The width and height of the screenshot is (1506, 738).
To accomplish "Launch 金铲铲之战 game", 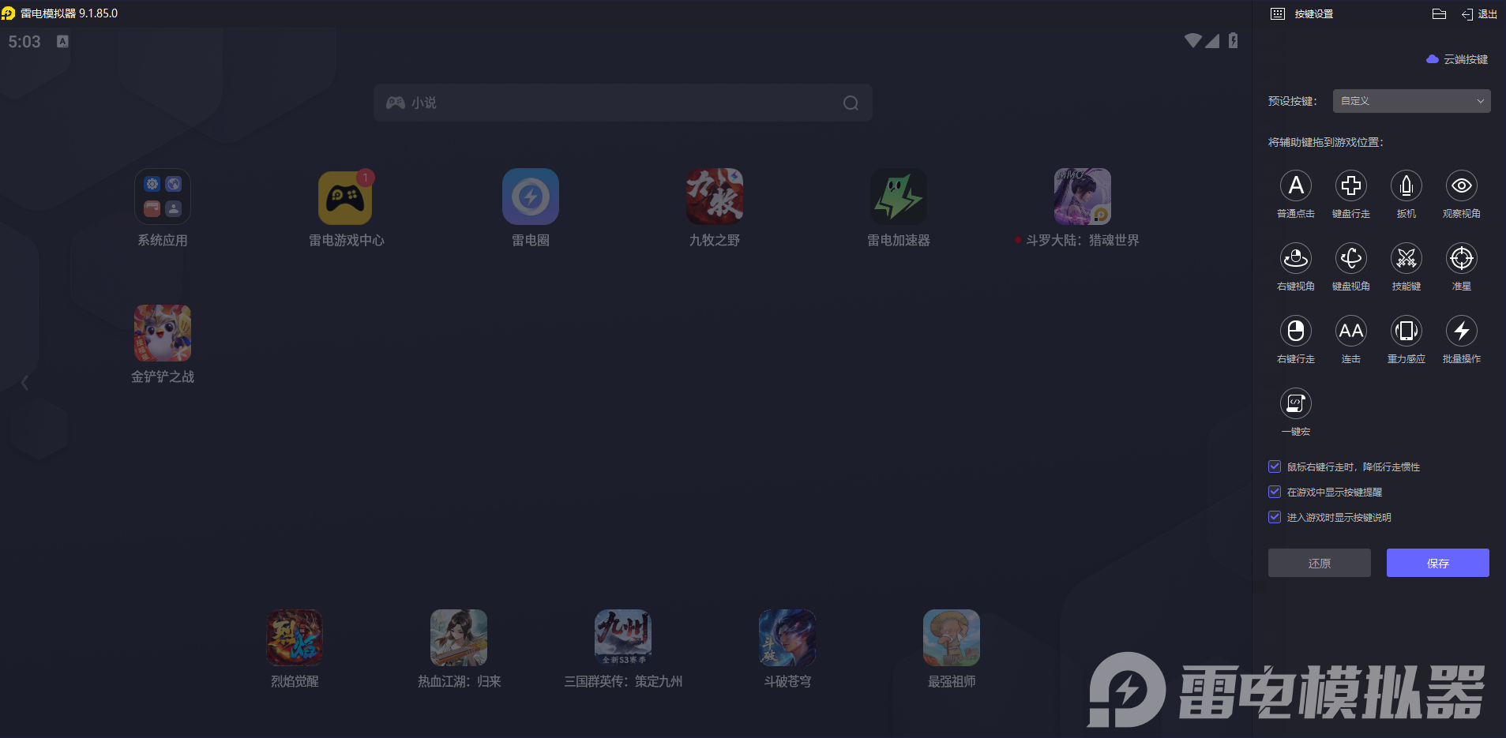I will [163, 333].
